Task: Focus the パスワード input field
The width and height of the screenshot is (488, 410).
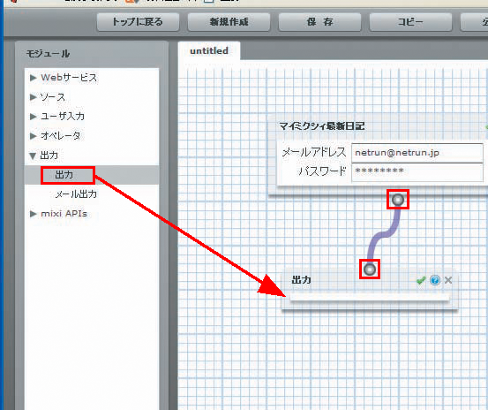Action: (417, 171)
